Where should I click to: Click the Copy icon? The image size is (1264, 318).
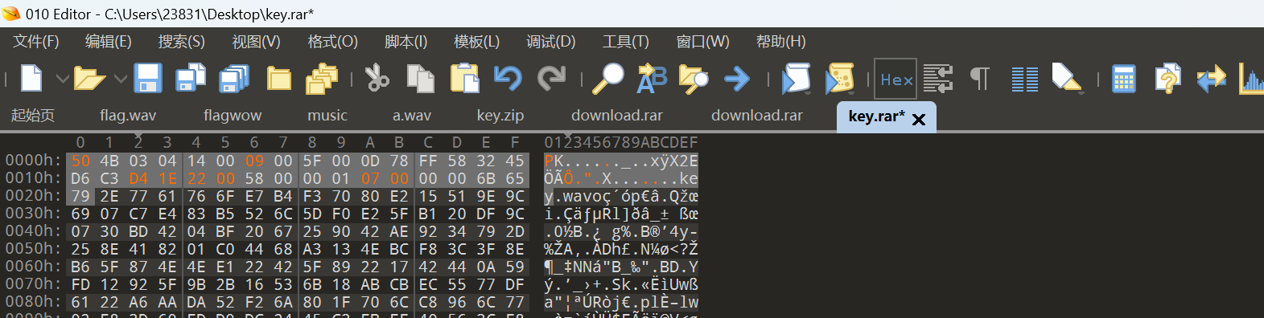pyautogui.click(x=420, y=79)
